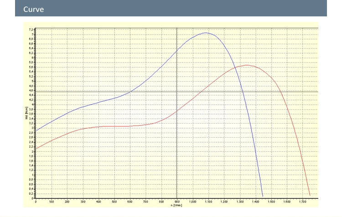Click the y-axis label "3,6"
Screen dimensions: 342x217
pos(31,114)
